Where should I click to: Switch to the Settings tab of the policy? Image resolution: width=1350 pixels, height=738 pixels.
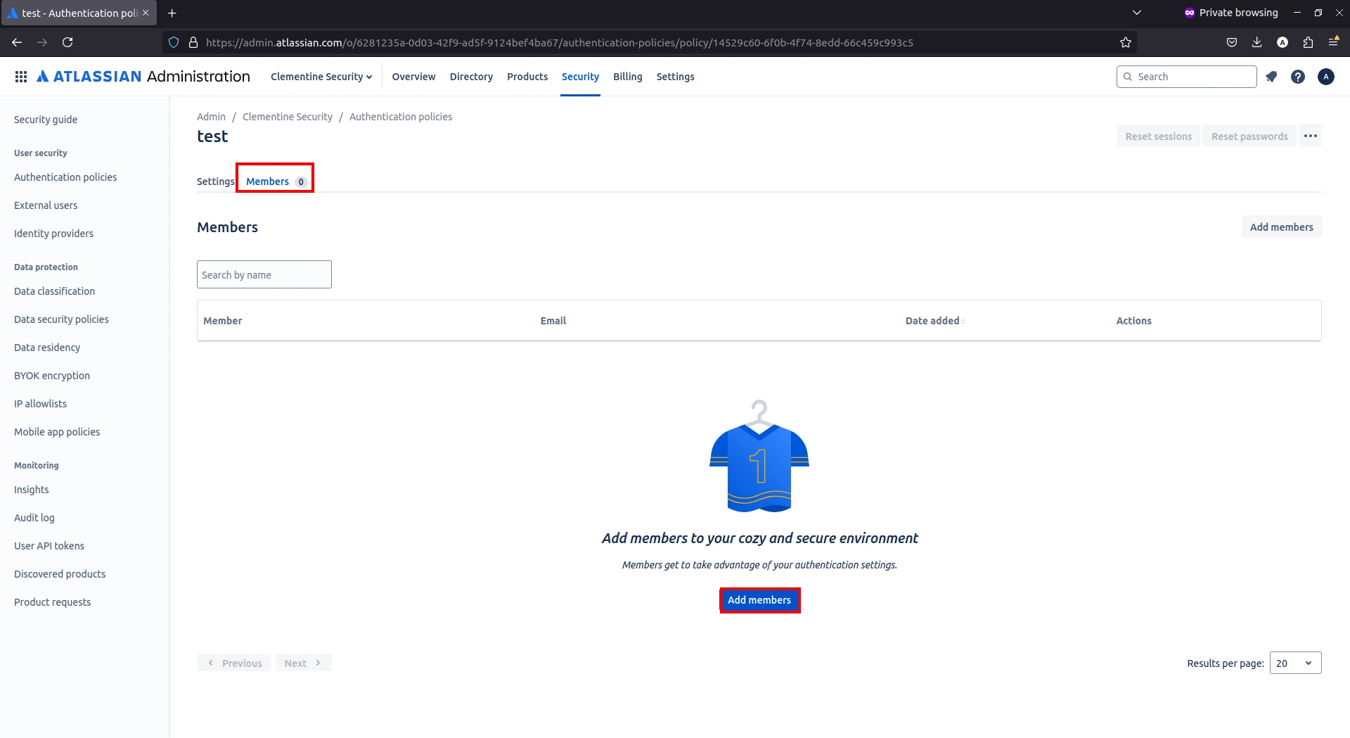point(214,181)
